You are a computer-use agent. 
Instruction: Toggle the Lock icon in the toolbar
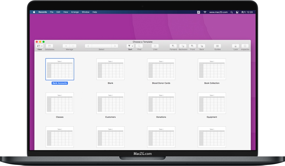(235, 46)
